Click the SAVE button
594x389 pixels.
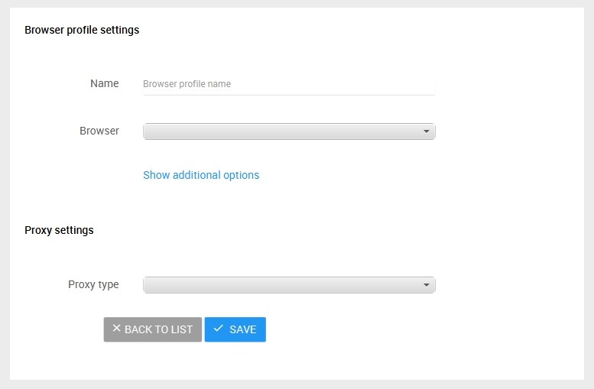pyautogui.click(x=235, y=329)
